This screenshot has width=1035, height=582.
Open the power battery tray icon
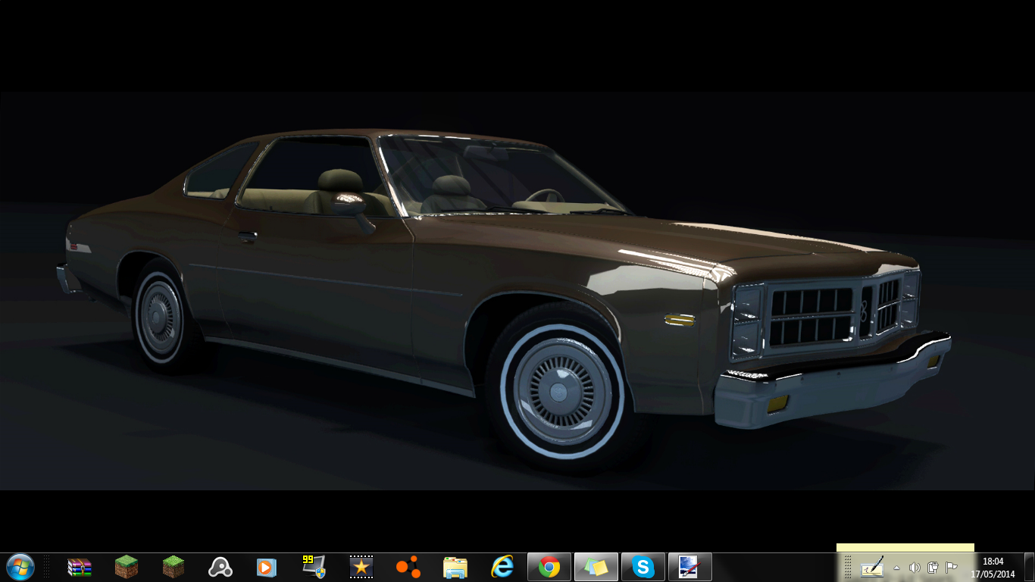point(933,568)
